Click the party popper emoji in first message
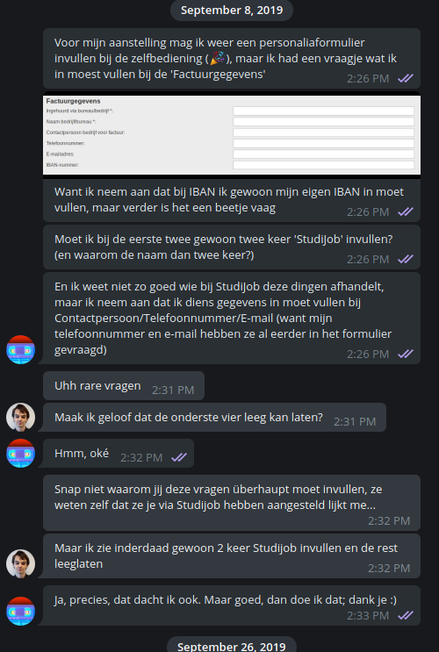 point(218,58)
